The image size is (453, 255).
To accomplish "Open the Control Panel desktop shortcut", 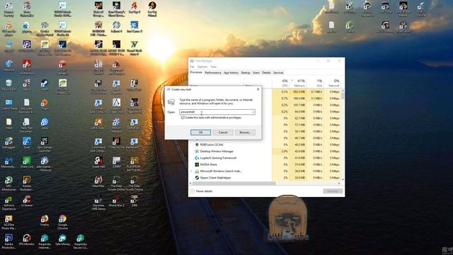I will (x=9, y=105).
